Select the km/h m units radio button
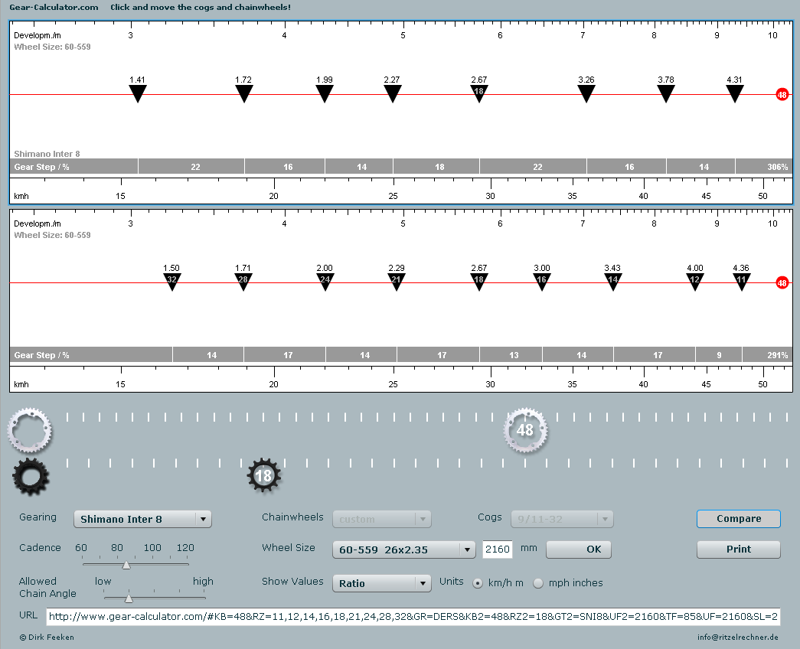 (x=478, y=583)
